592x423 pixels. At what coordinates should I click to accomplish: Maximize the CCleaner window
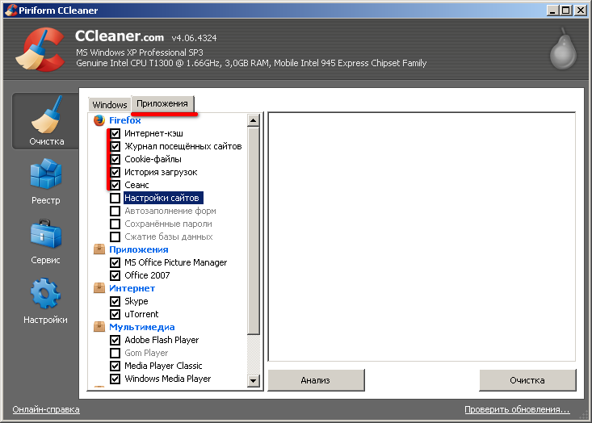click(x=566, y=10)
